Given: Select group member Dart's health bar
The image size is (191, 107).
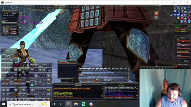Looking at the screenshot, I should (183, 41).
